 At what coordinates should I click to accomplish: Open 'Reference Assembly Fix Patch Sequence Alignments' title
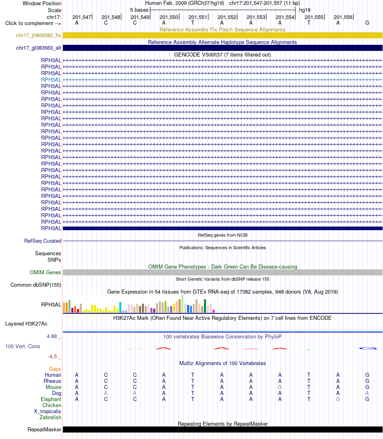223,29
